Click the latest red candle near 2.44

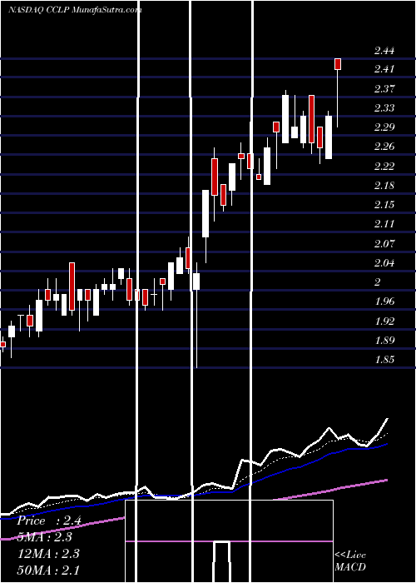[338, 64]
